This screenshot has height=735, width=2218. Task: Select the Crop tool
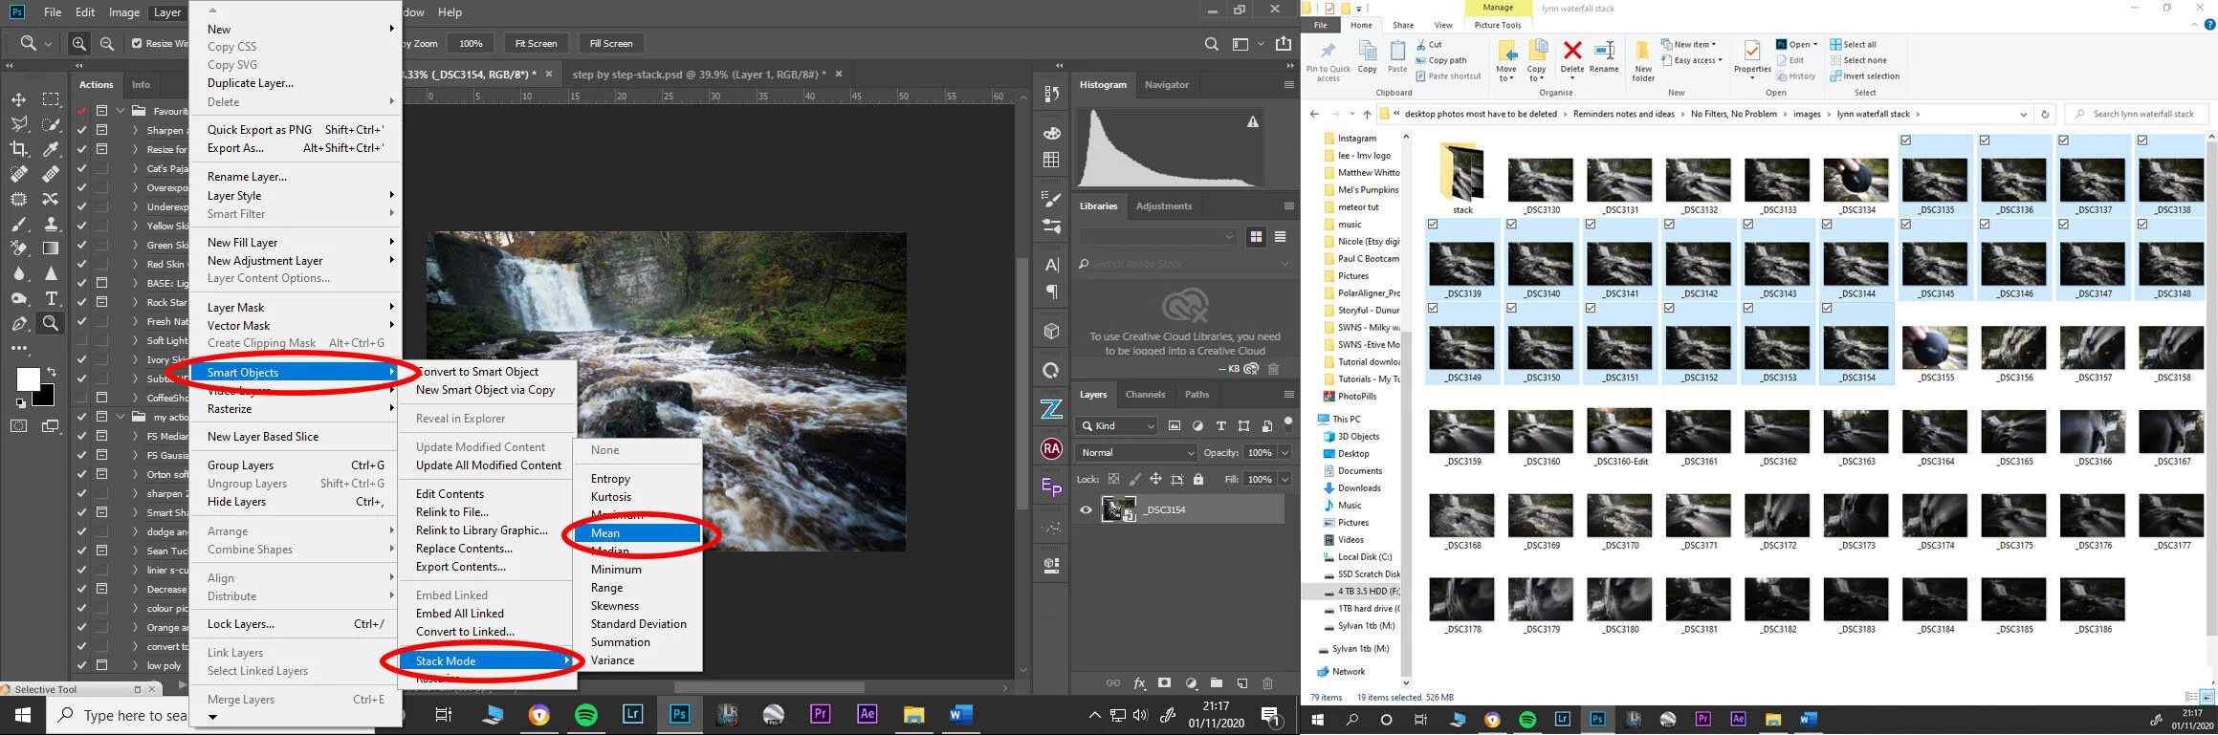click(x=18, y=149)
